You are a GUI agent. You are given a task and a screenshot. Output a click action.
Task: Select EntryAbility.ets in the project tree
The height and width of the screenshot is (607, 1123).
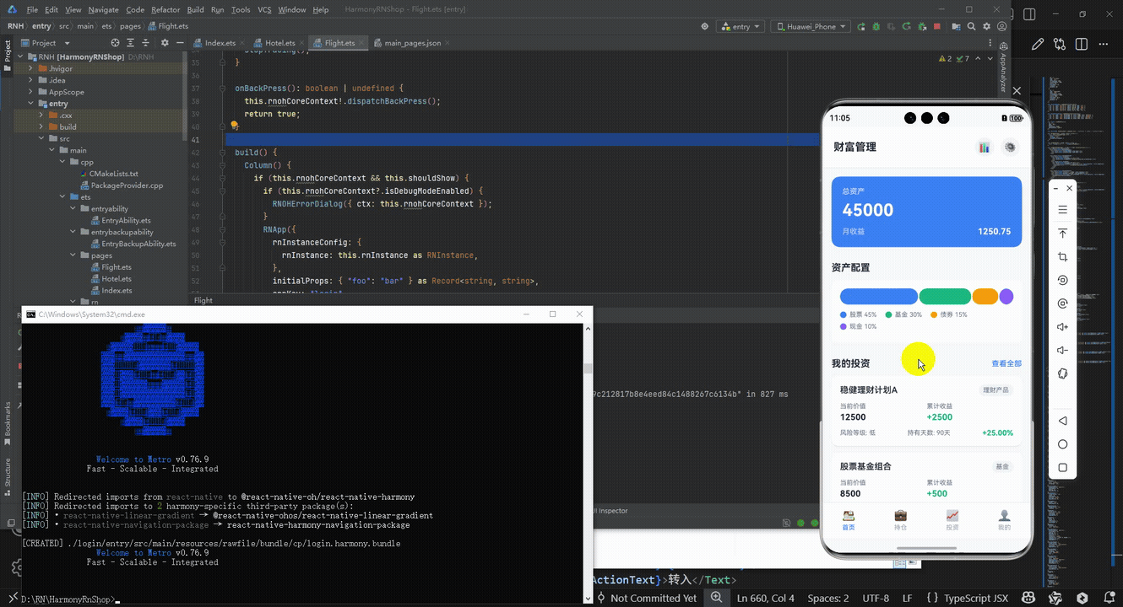[x=119, y=221]
